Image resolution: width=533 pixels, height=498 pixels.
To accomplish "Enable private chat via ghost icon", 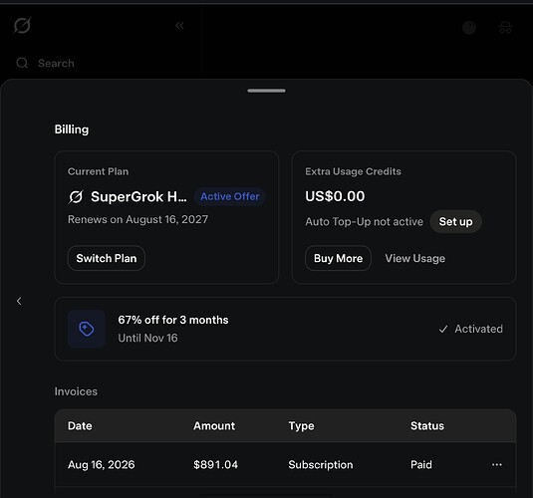I will click(x=505, y=28).
